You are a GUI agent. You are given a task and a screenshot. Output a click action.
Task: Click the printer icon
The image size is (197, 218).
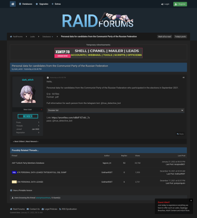pos(11,190)
